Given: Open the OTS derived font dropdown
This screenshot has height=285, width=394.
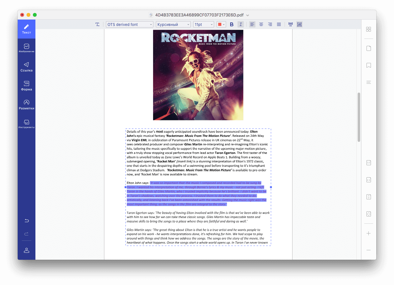Looking at the screenshot, I should pyautogui.click(x=130, y=24).
